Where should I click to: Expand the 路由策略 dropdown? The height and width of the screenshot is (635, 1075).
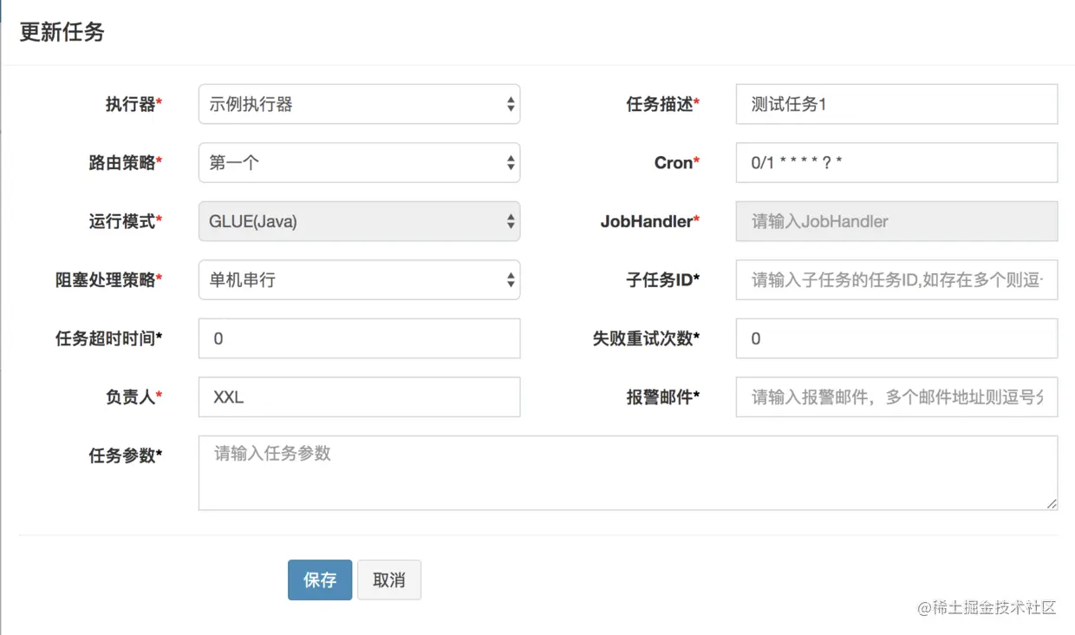point(359,162)
